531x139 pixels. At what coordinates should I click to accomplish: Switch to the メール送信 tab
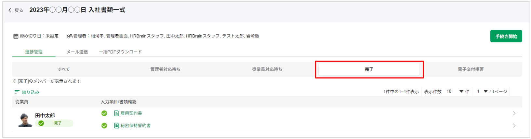click(x=77, y=52)
